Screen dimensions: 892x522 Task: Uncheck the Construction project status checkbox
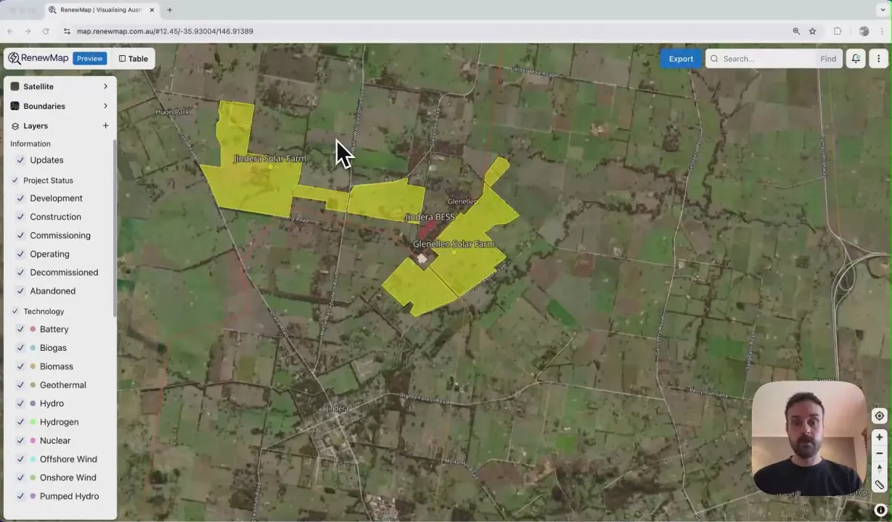coord(20,217)
